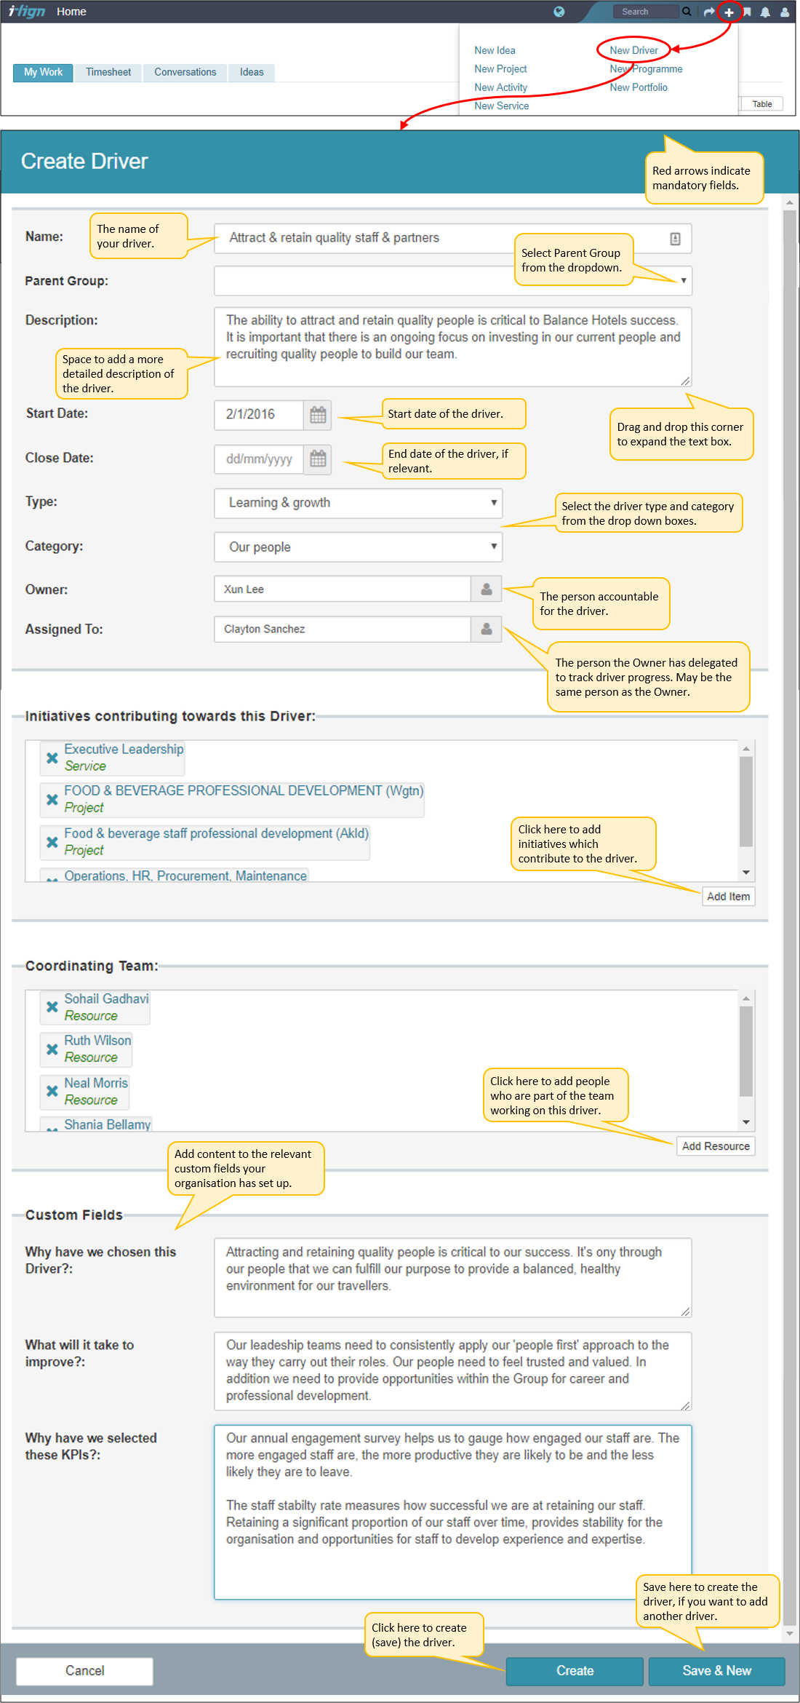Open the user profile icon
This screenshot has height=1703, width=800.
785,12
